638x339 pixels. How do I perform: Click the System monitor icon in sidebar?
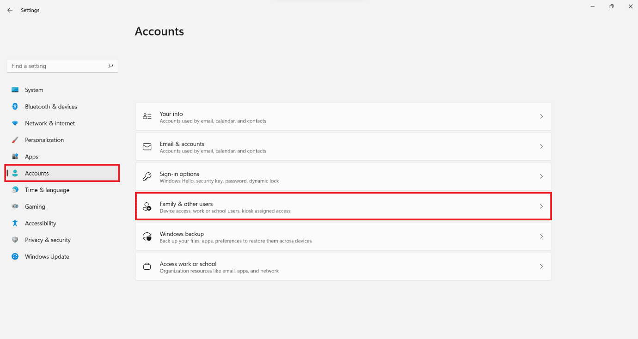(15, 90)
